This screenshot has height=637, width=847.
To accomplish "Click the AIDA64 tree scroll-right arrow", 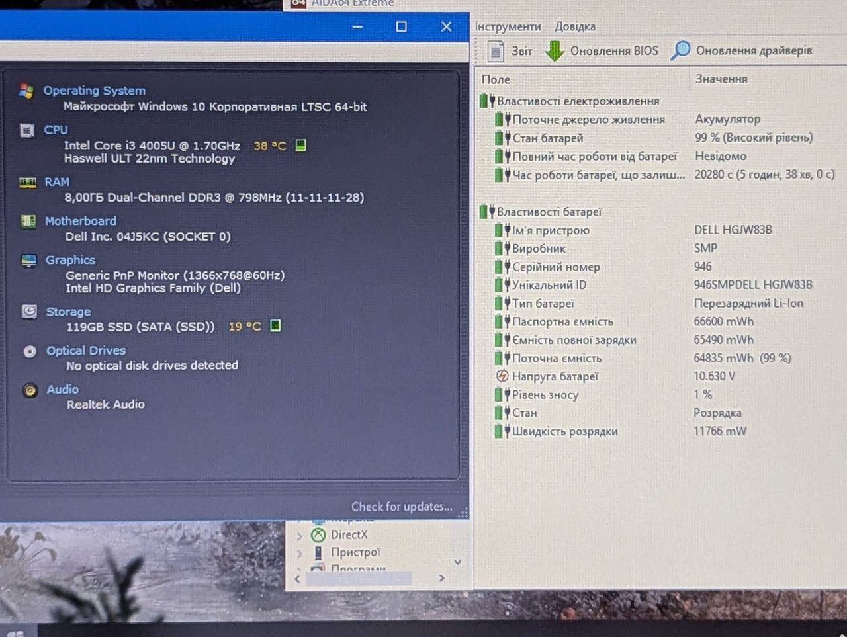I will tap(441, 578).
